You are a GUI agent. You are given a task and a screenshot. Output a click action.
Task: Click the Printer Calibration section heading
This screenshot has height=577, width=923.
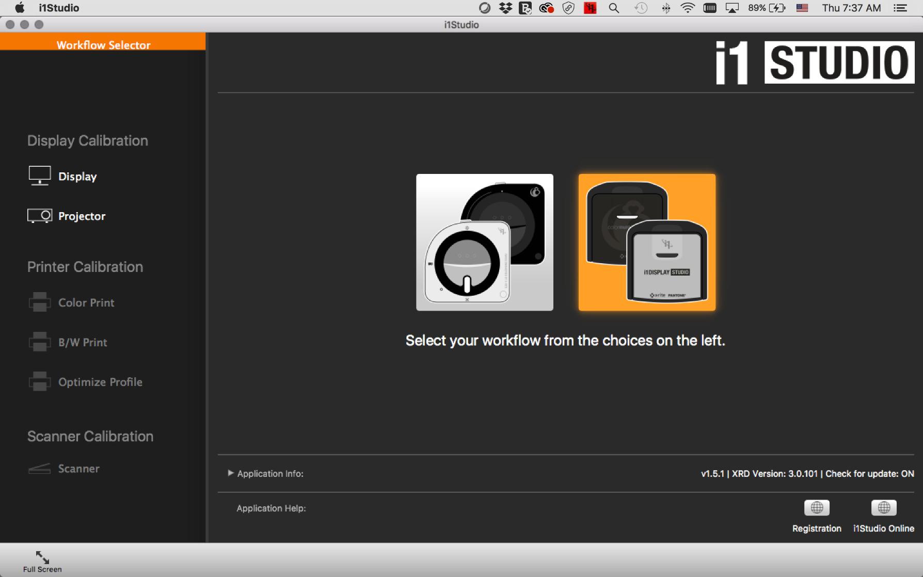pyautogui.click(x=85, y=267)
